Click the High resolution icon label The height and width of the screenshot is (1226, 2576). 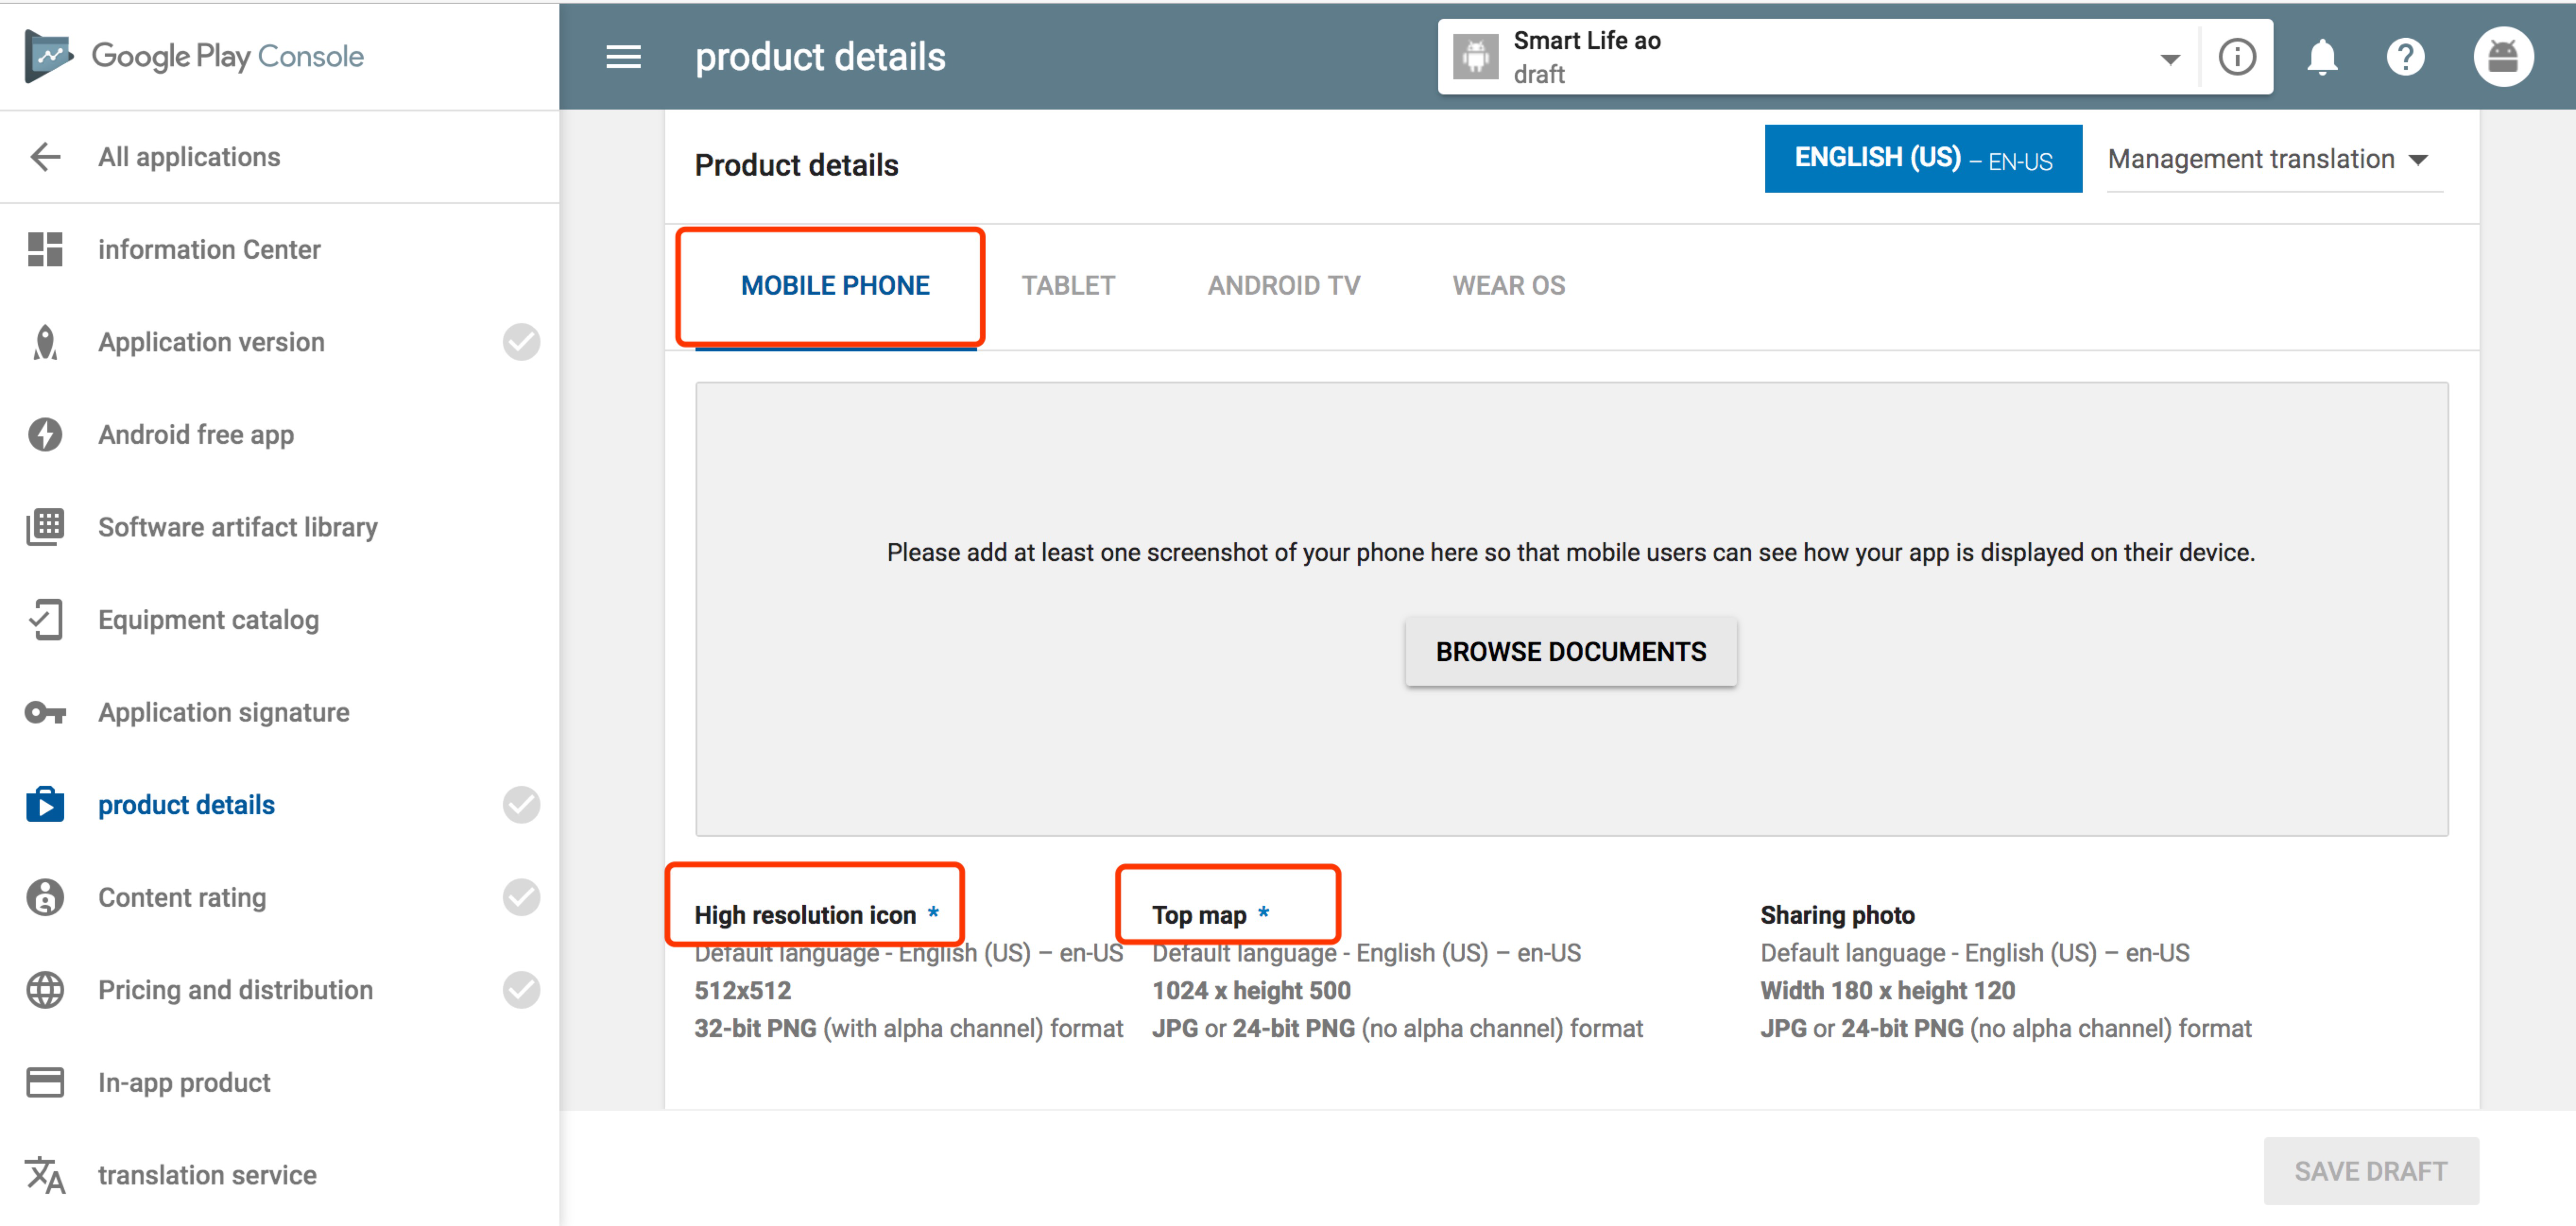click(x=805, y=914)
